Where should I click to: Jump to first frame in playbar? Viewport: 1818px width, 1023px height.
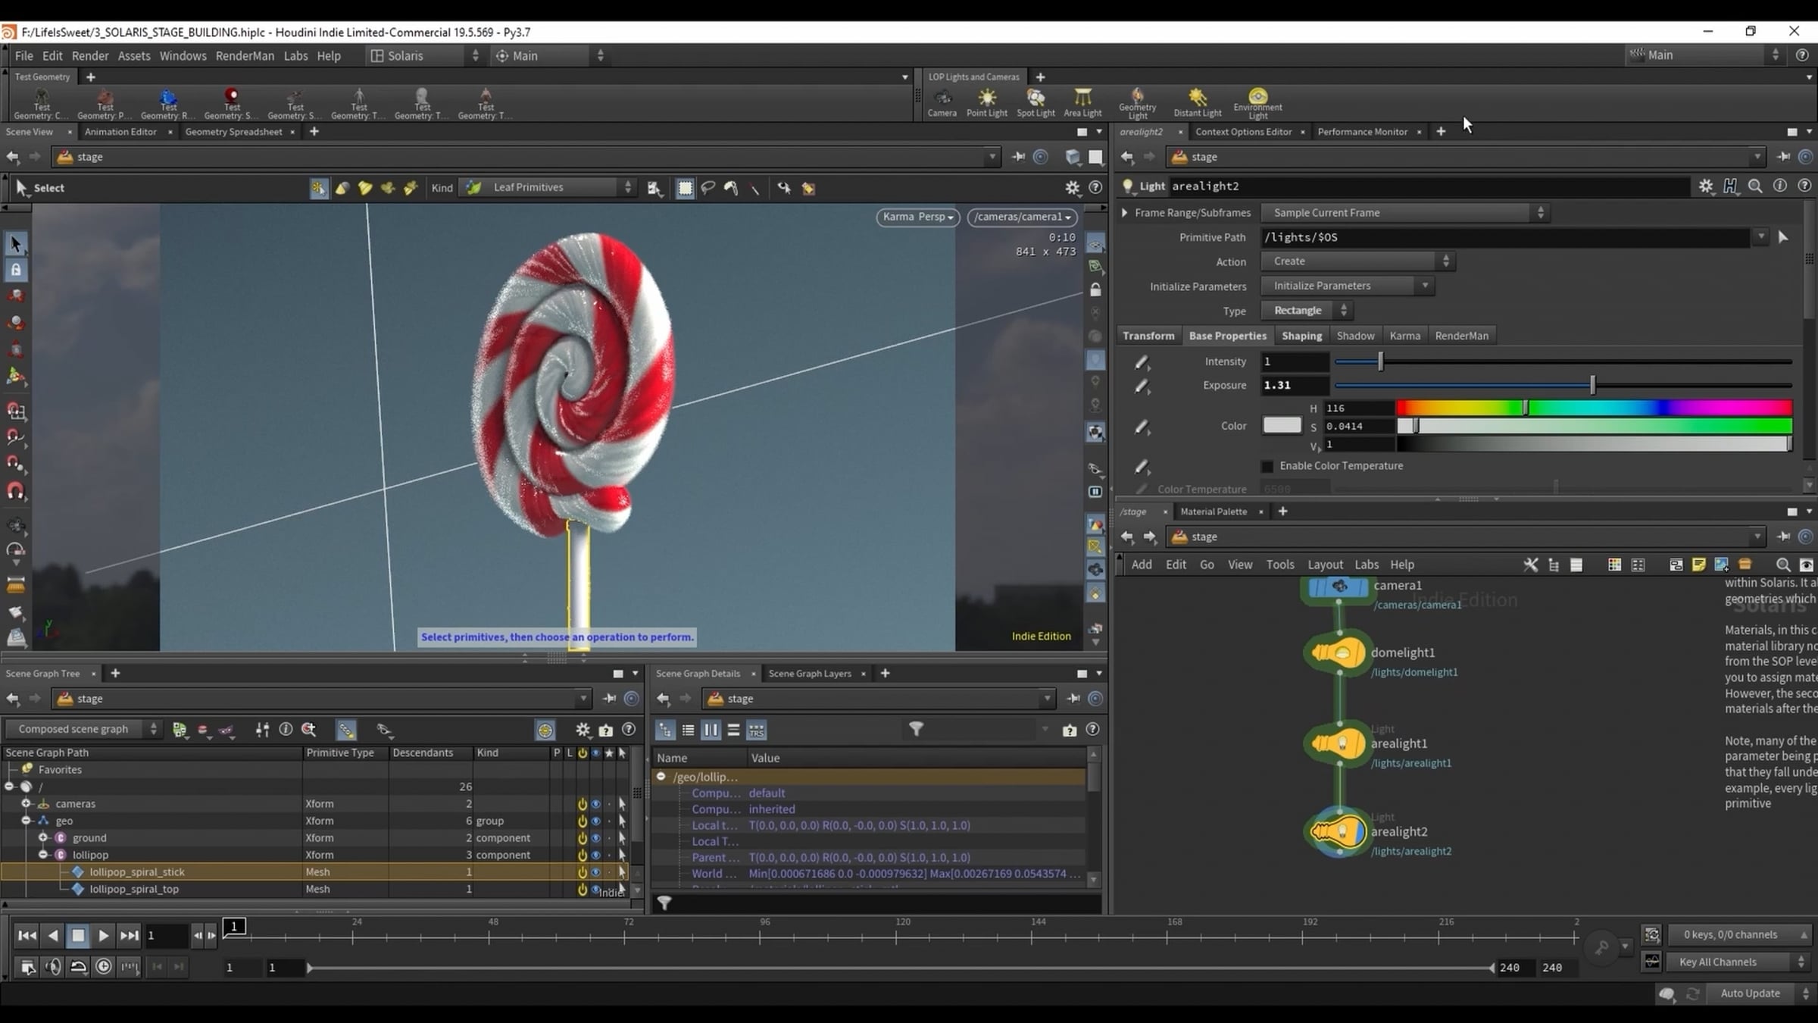point(27,935)
